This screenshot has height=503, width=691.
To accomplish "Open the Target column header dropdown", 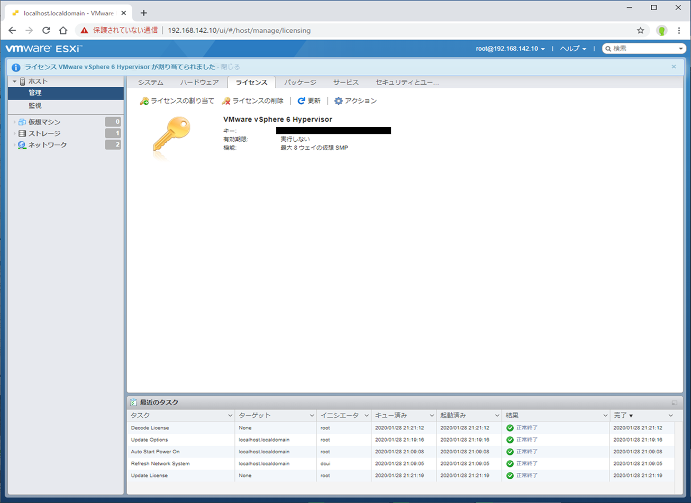I will [x=312, y=416].
